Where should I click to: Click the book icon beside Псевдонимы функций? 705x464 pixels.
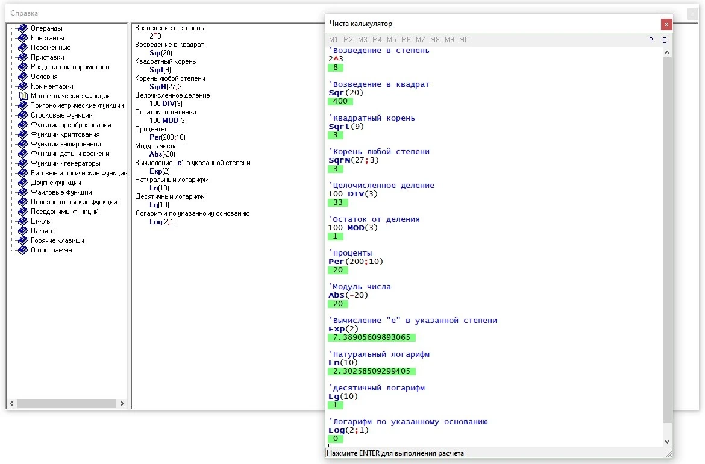(x=22, y=212)
